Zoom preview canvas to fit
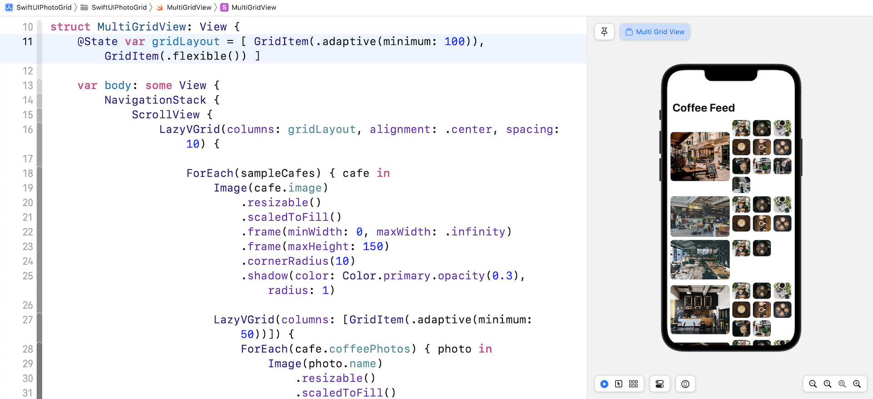 (x=842, y=384)
